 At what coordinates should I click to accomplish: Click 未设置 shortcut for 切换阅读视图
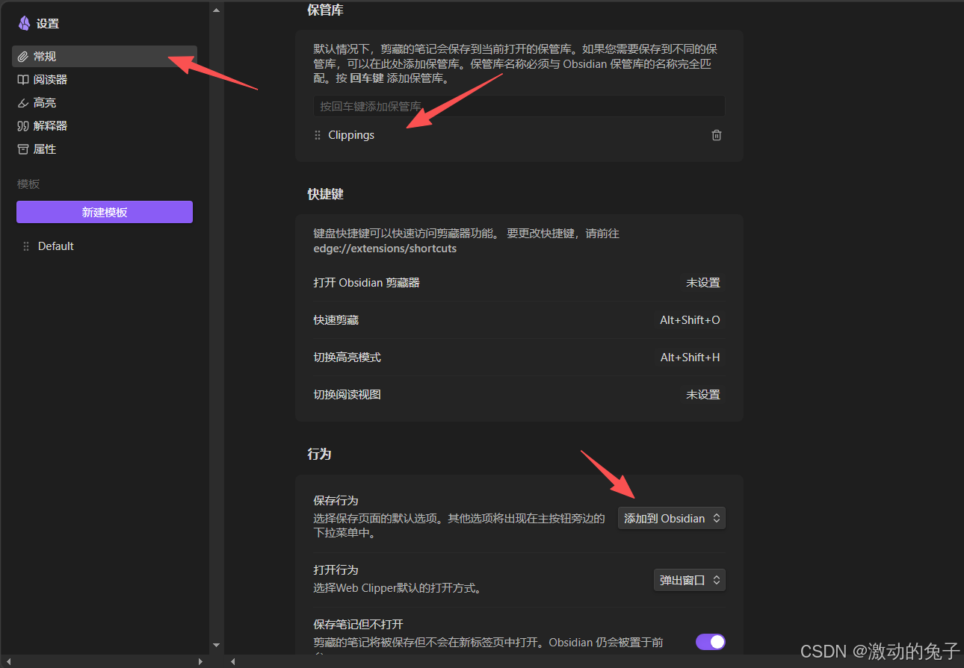[x=703, y=395]
